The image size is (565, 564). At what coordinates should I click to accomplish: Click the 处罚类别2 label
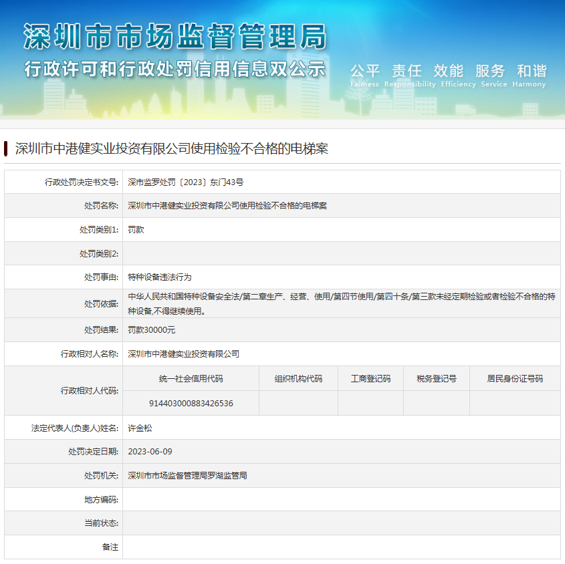(x=99, y=254)
